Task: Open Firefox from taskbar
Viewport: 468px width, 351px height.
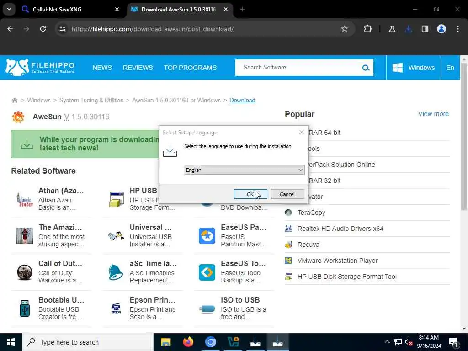Action: (x=188, y=342)
